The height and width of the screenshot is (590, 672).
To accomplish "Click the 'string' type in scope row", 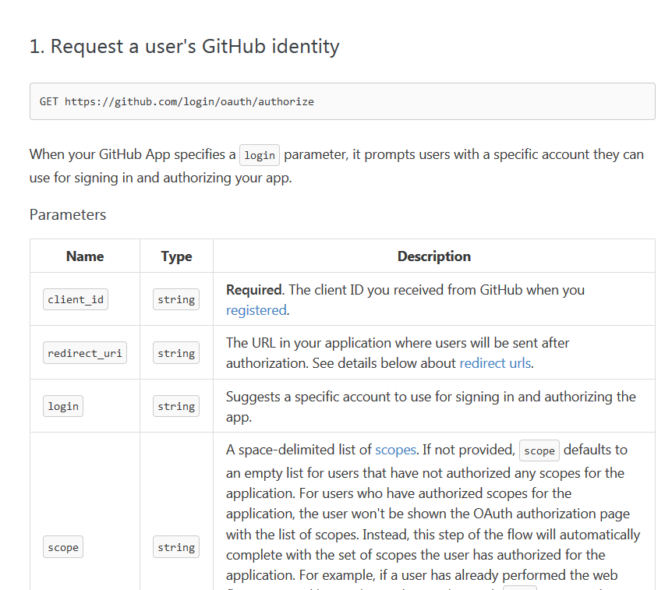I will [x=176, y=547].
